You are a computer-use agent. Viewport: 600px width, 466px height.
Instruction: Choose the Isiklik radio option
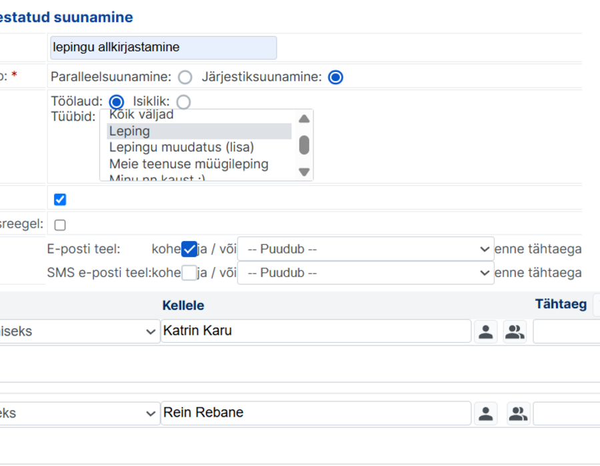[x=184, y=102]
